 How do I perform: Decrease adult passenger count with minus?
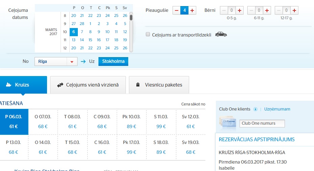point(177,10)
